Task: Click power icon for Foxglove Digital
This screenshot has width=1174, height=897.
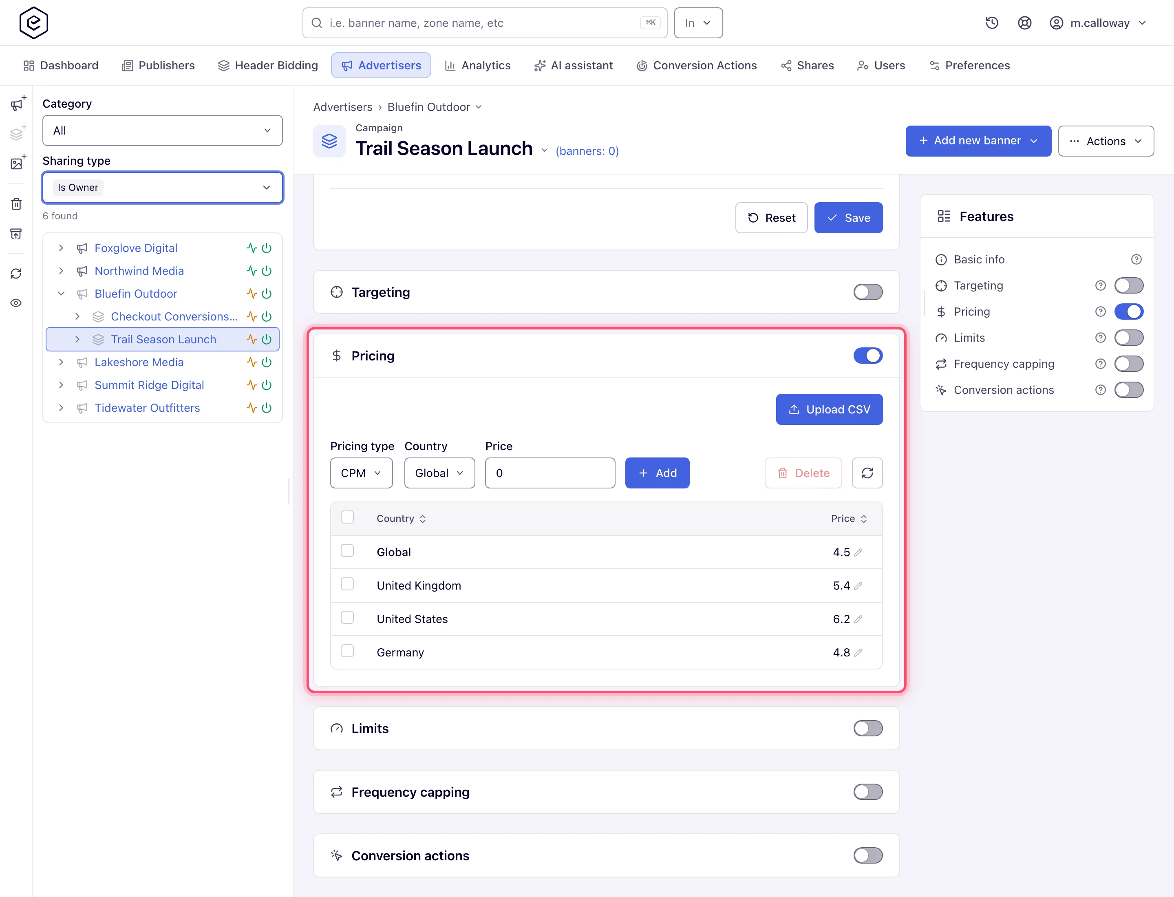Action: click(x=267, y=248)
